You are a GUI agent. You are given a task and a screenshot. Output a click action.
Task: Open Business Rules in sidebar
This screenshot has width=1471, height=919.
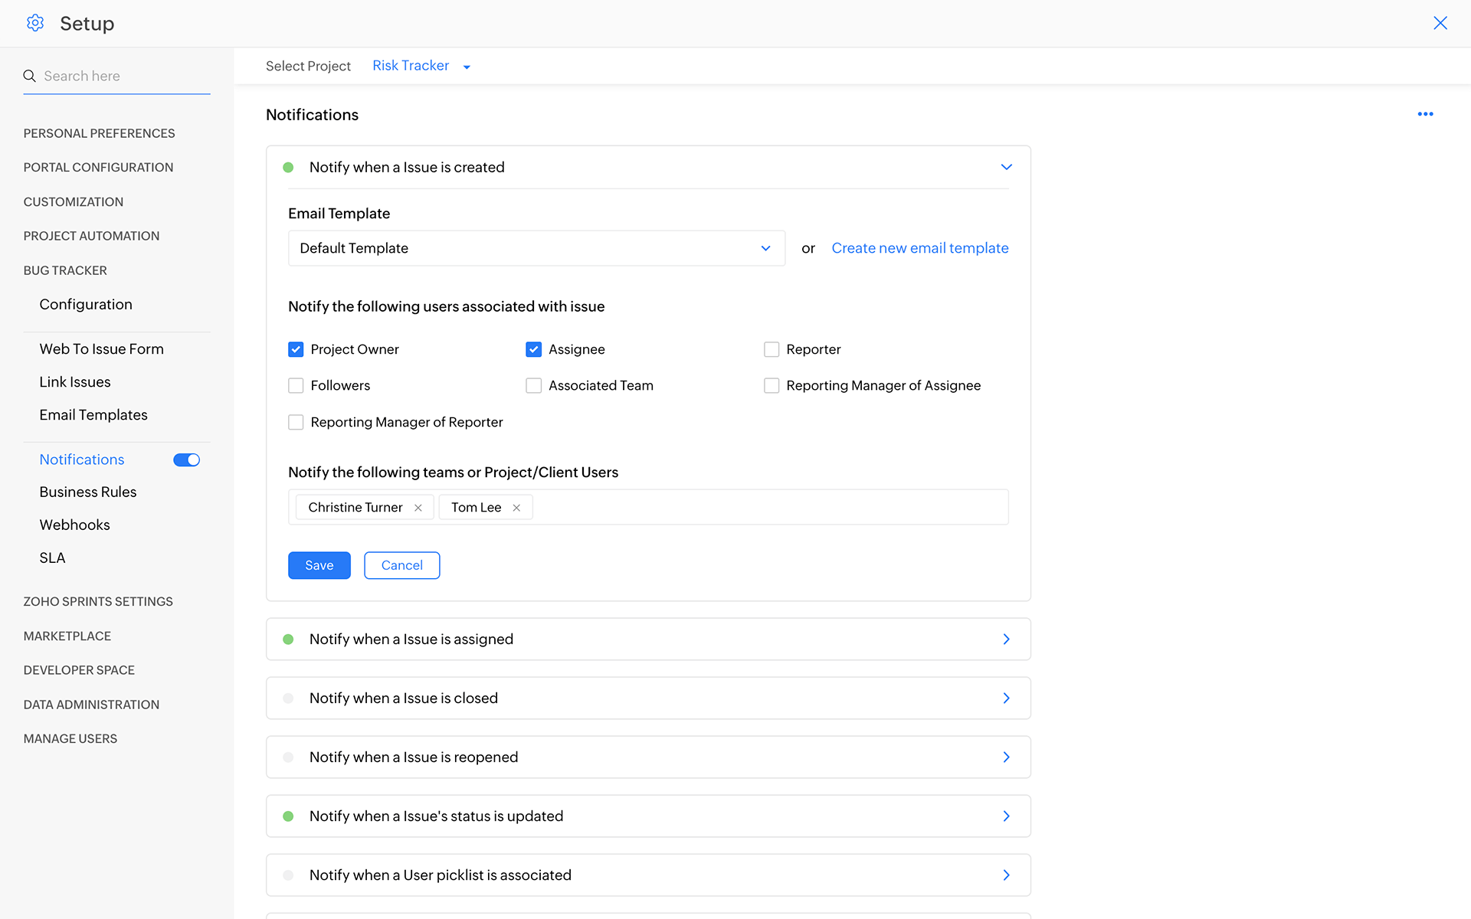88,492
